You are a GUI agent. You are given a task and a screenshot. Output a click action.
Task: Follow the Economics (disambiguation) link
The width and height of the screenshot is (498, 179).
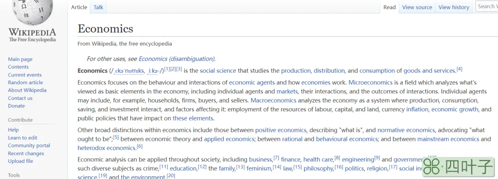pos(177,58)
